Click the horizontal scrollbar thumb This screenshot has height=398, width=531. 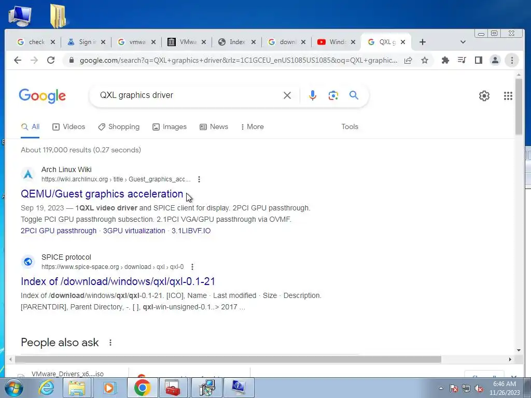(x=228, y=360)
